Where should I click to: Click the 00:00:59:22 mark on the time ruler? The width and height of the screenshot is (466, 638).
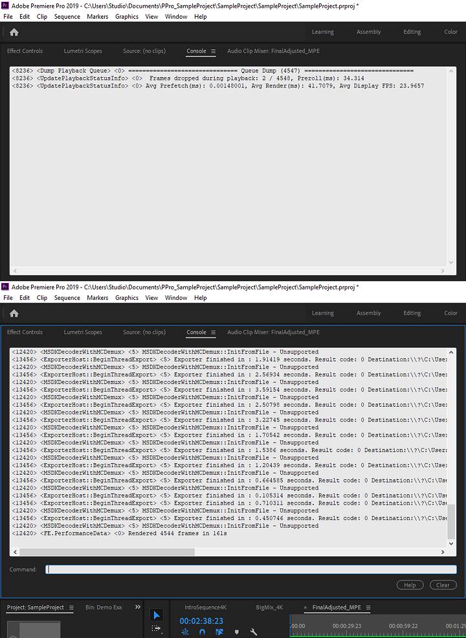click(403, 626)
